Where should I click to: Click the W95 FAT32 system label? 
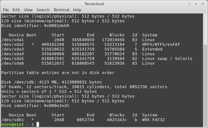(153, 120)
